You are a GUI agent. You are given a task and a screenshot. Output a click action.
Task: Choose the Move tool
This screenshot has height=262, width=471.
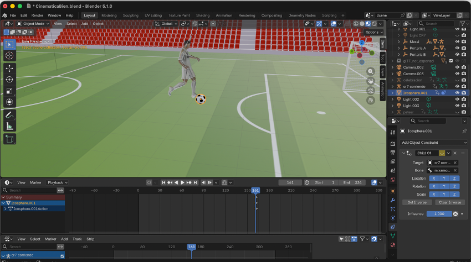click(9, 69)
